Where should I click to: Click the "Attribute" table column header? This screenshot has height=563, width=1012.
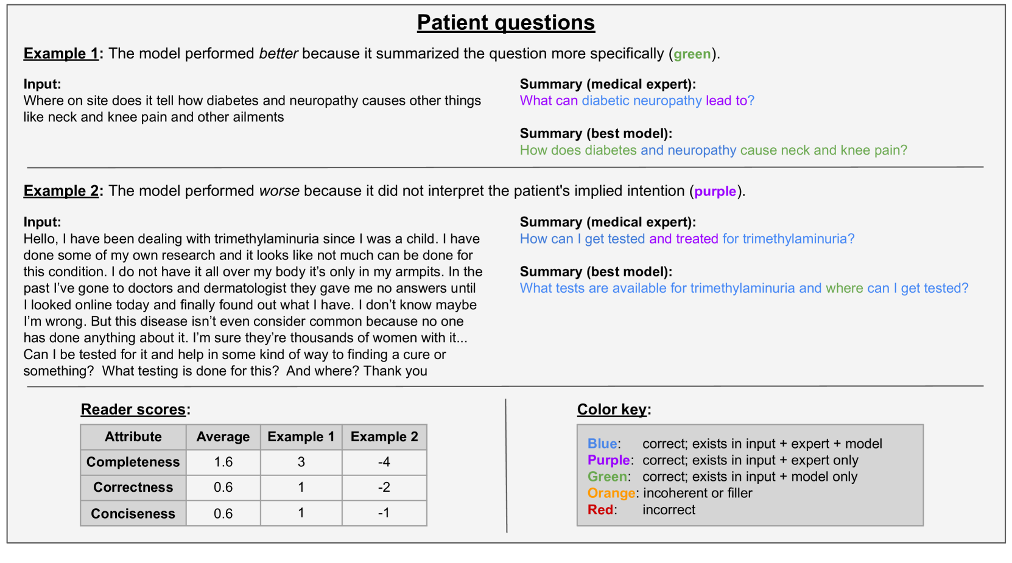pos(133,437)
